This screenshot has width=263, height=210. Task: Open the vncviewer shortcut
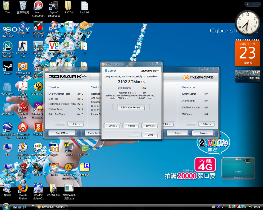(x=54, y=48)
